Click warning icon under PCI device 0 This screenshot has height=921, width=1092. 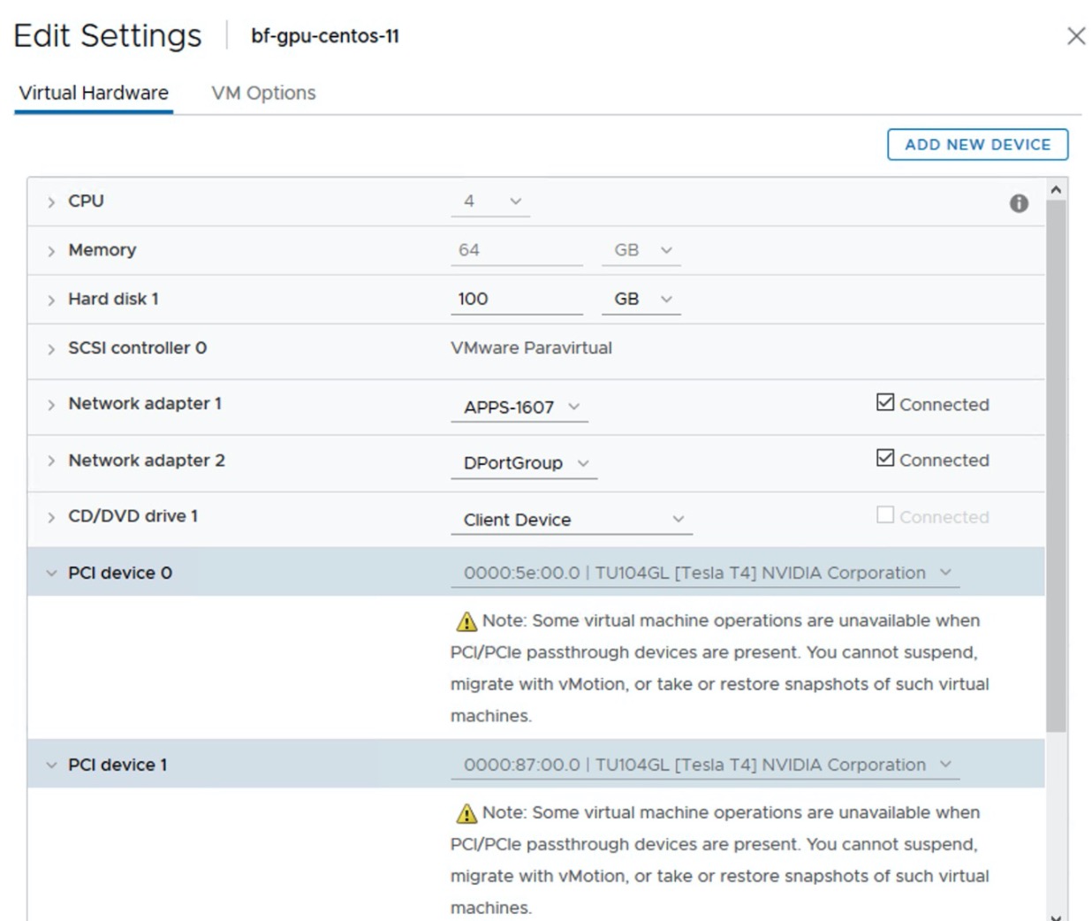click(466, 621)
